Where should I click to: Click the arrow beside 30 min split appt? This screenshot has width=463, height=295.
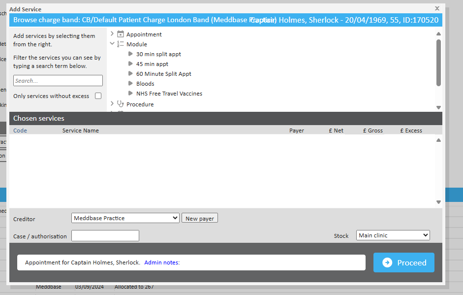click(131, 54)
